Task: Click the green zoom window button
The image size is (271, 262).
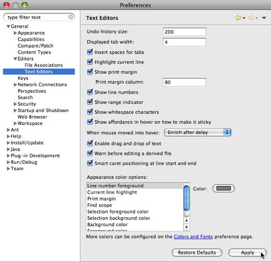Action: [24, 5]
